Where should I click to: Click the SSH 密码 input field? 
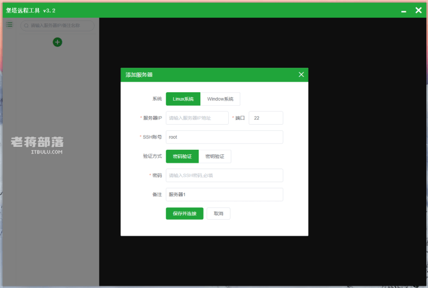click(224, 175)
